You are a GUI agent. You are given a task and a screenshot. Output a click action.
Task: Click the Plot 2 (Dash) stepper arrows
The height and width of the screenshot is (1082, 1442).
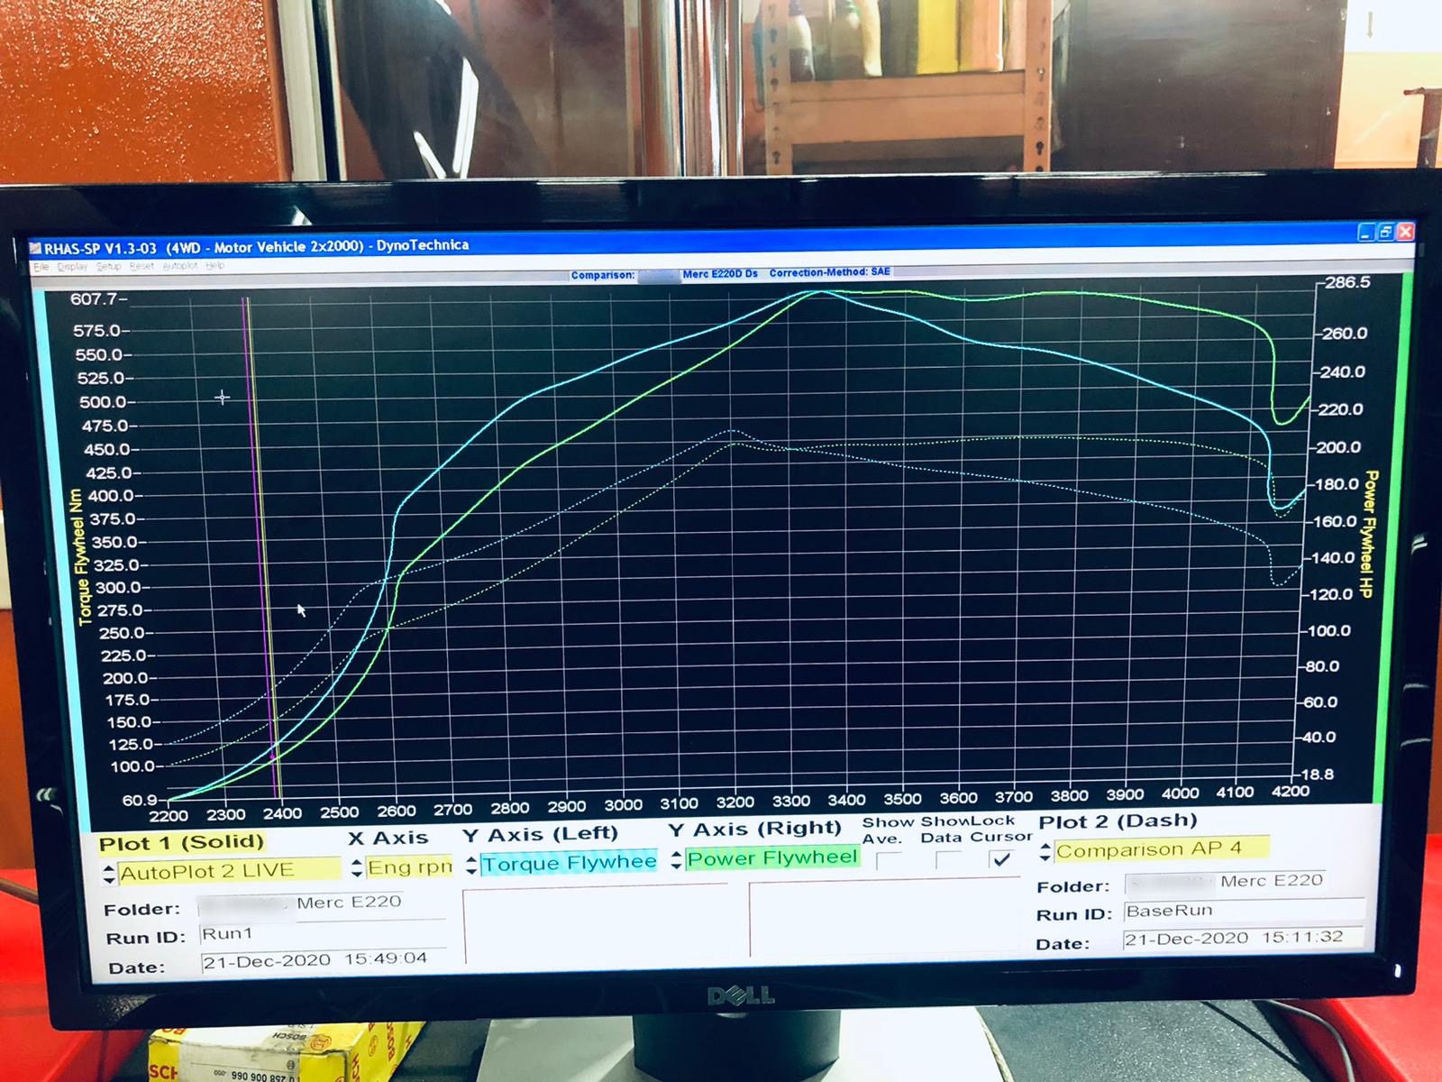(x=1045, y=851)
